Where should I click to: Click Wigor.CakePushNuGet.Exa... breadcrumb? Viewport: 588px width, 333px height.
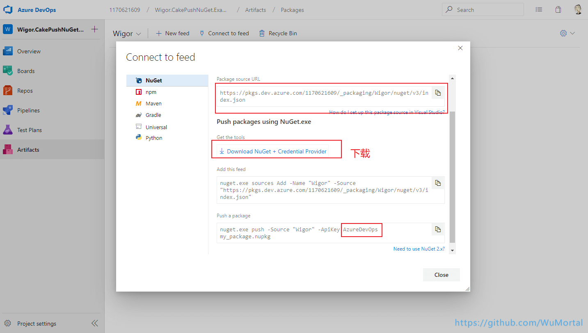tap(190, 10)
